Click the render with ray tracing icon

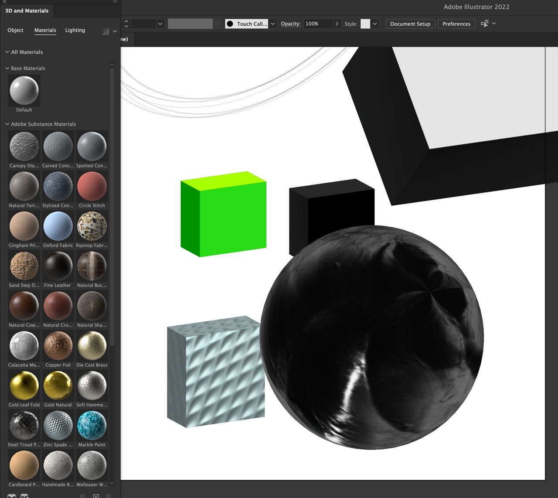tap(105, 31)
